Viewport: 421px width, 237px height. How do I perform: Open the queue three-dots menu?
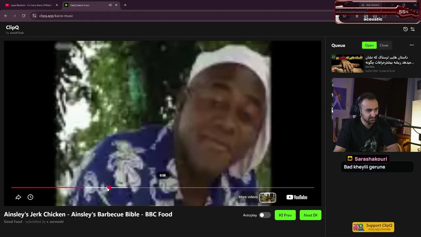tap(411, 45)
